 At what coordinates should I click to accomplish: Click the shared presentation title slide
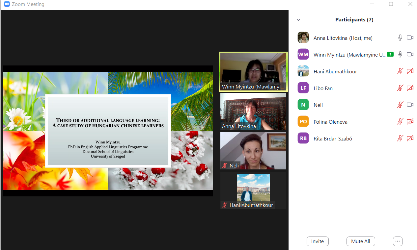(108, 131)
